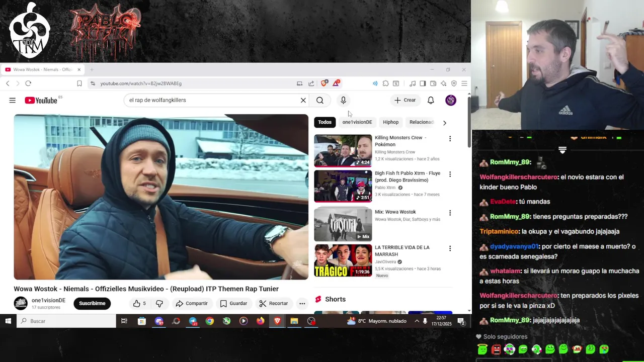Select the Relacionado filter chip
The width and height of the screenshot is (644, 362).
[421, 122]
